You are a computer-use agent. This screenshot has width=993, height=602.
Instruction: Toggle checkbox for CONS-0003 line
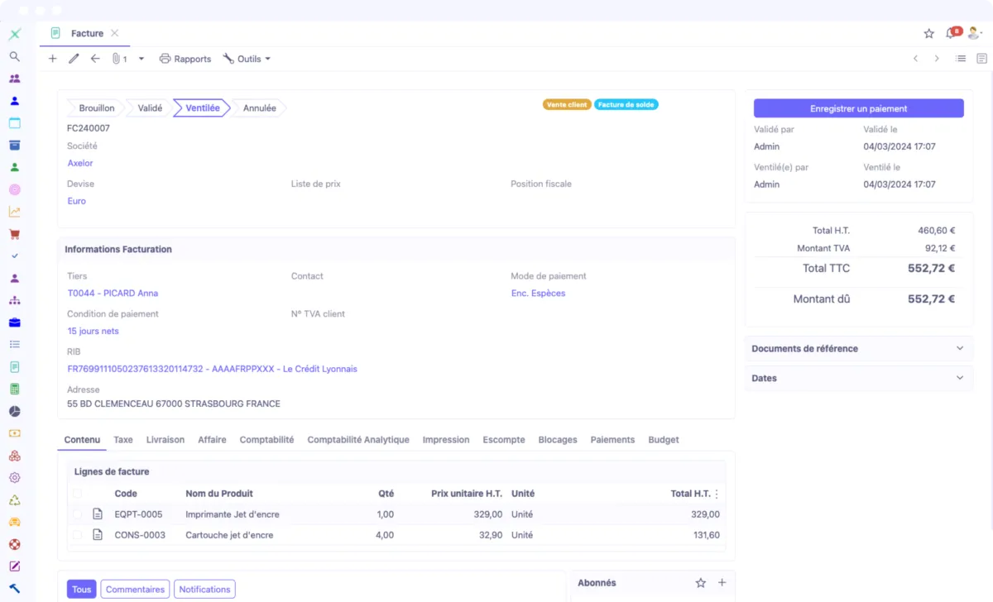[x=77, y=535]
